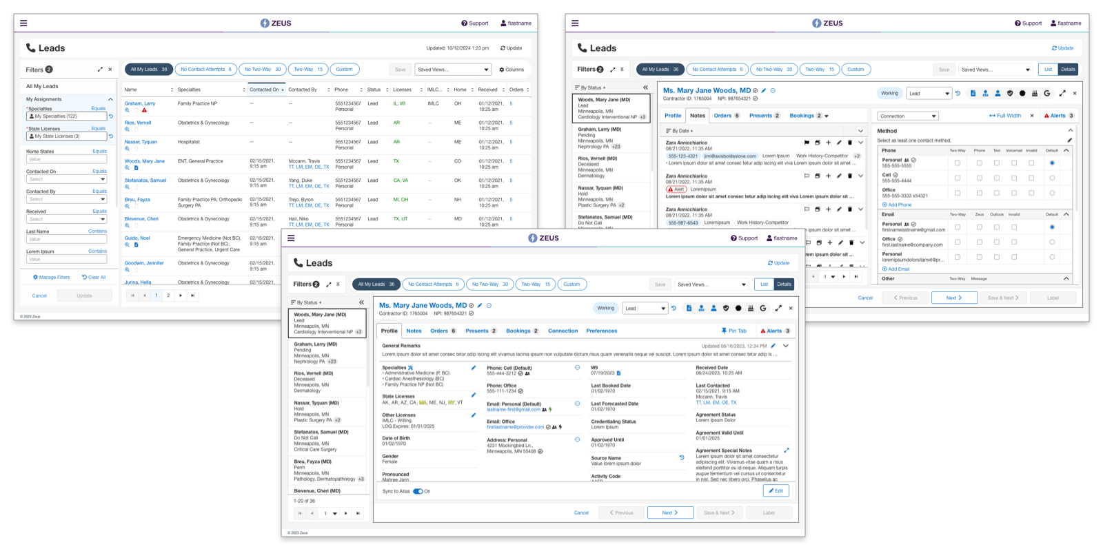1103x551 pixels.
Task: Open hamburger menu in front Zeus window
Action: (291, 238)
